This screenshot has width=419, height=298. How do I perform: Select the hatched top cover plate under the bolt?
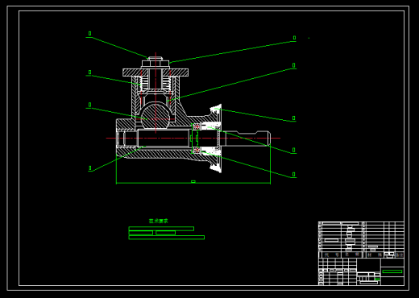point(156,72)
